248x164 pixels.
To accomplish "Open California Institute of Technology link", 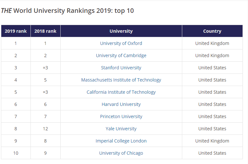I will click(121, 92).
